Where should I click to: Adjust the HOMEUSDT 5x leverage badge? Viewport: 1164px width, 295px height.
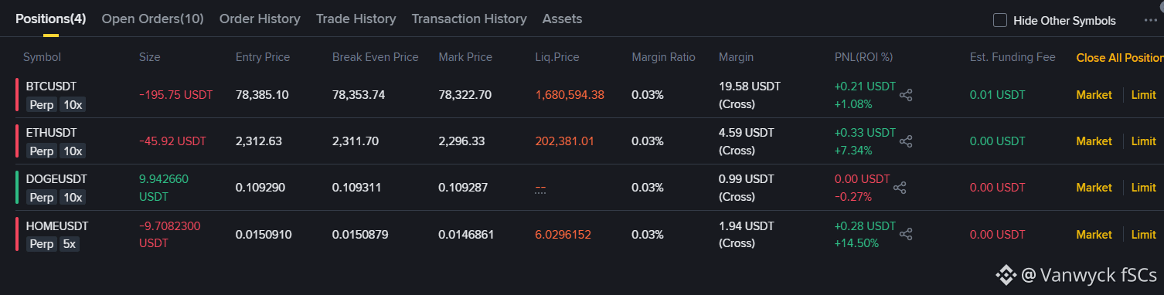click(x=70, y=244)
